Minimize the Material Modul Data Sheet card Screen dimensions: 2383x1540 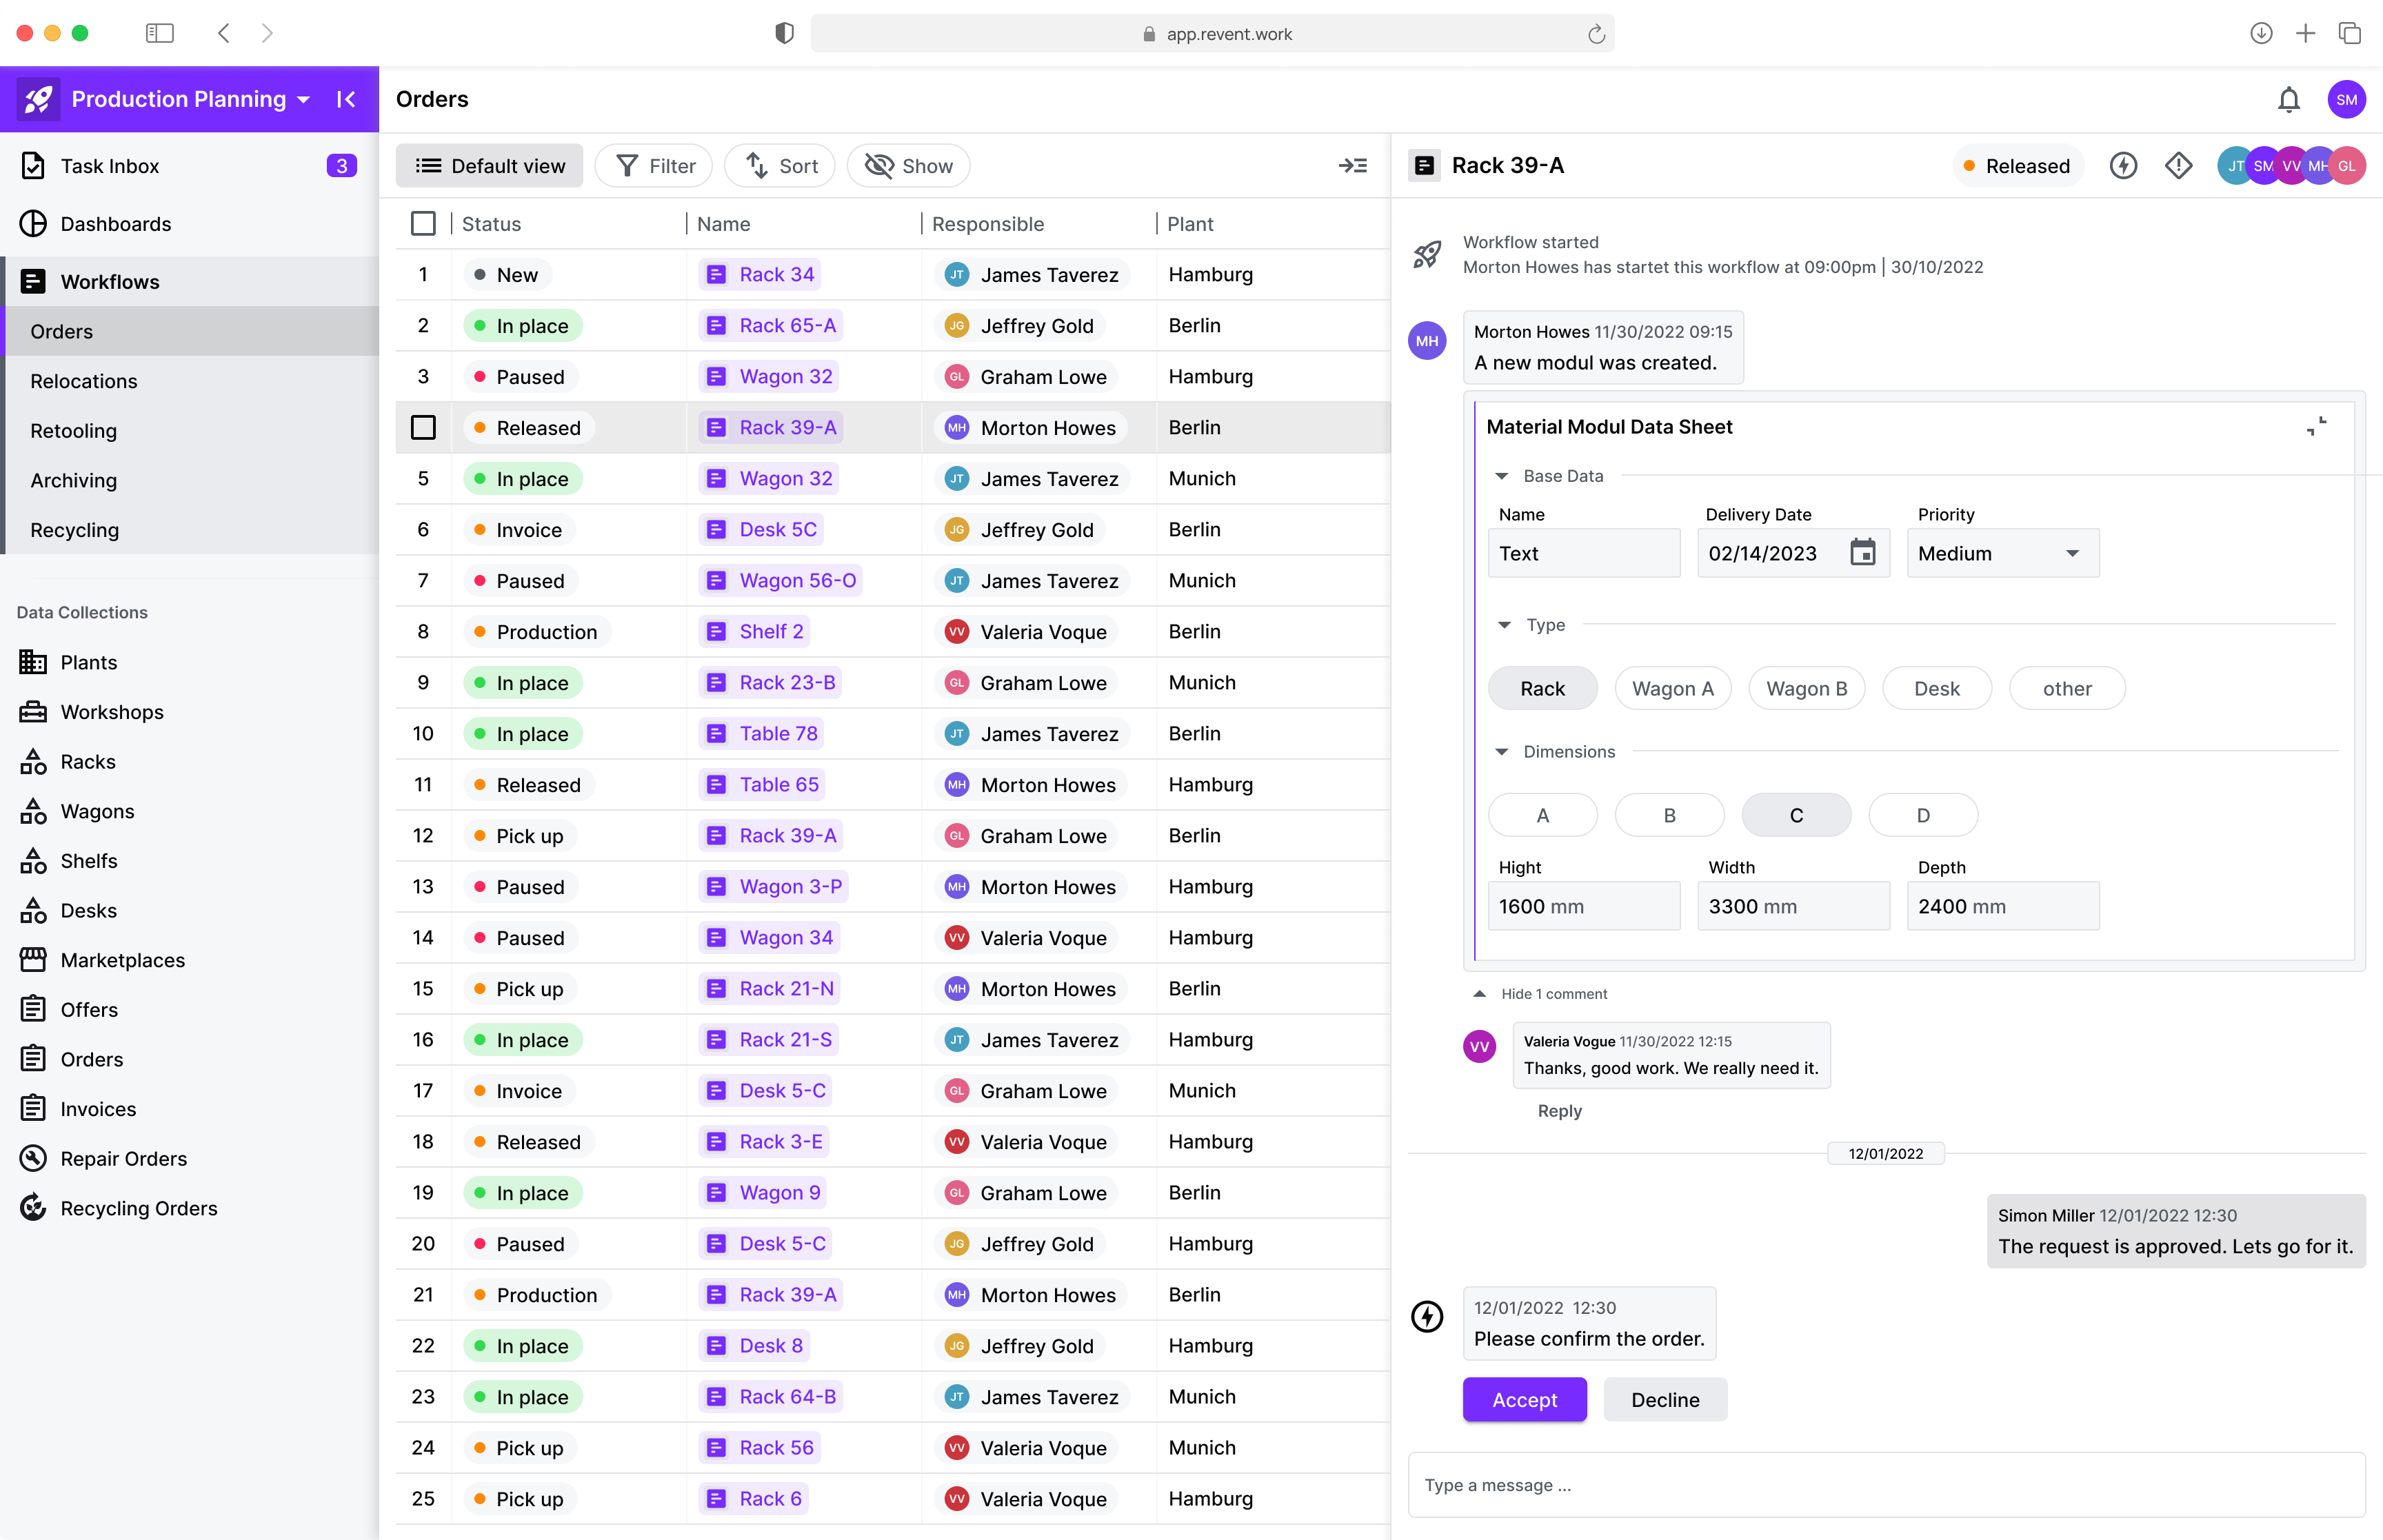coord(2316,426)
